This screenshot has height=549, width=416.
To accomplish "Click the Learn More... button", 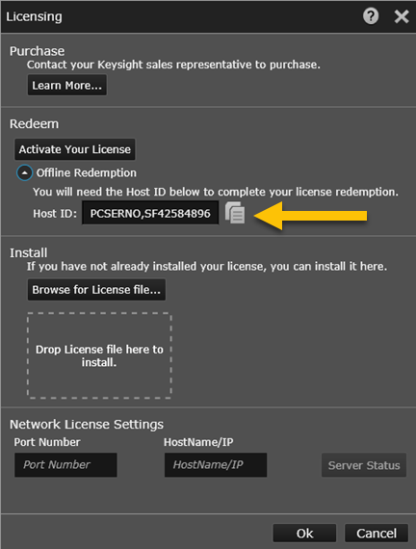I will 67,85.
